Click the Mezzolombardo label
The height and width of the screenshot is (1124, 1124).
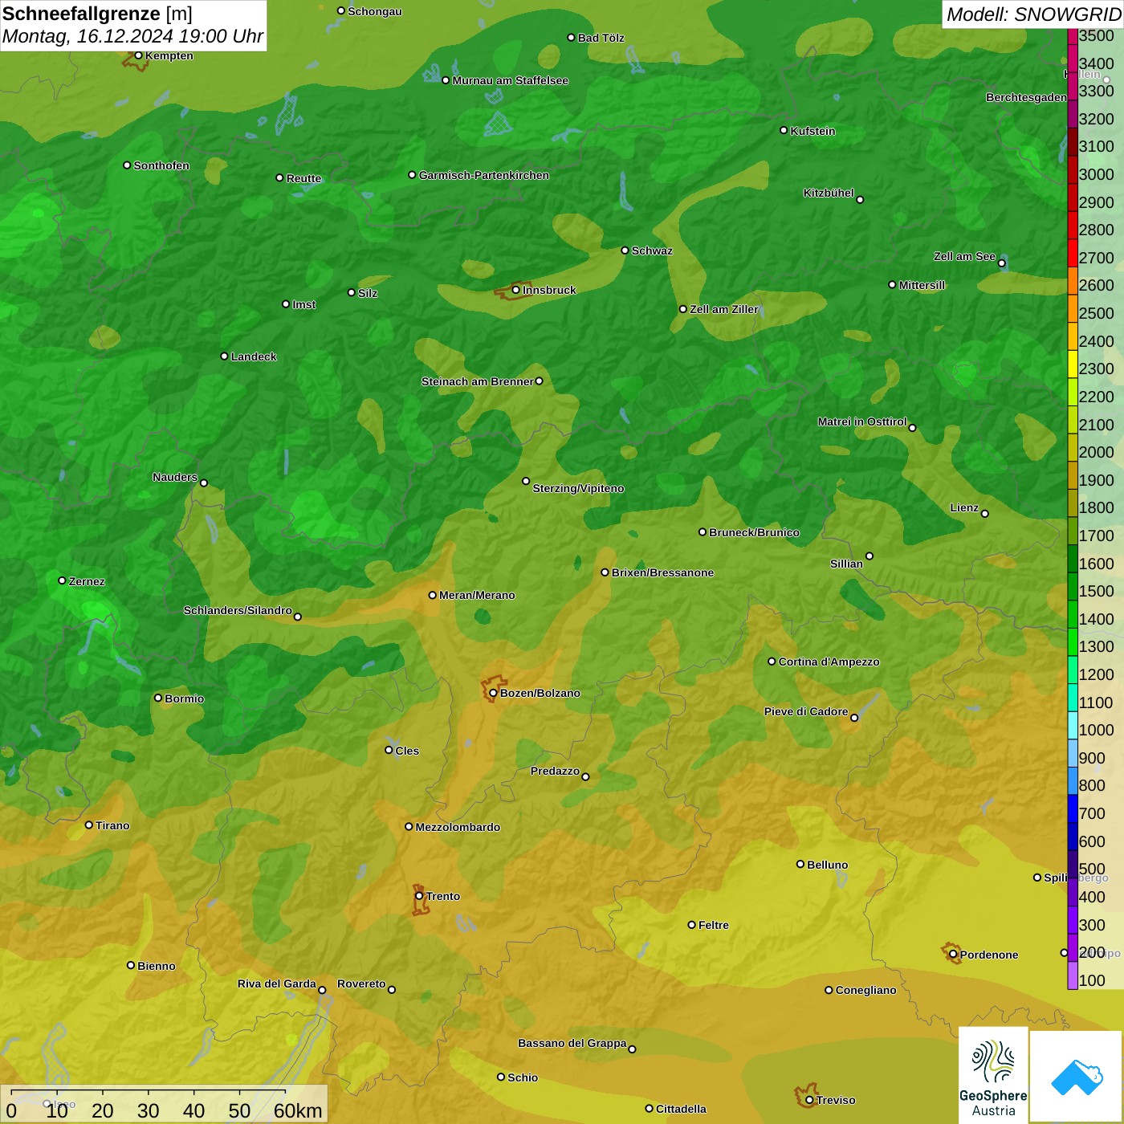pos(458,827)
